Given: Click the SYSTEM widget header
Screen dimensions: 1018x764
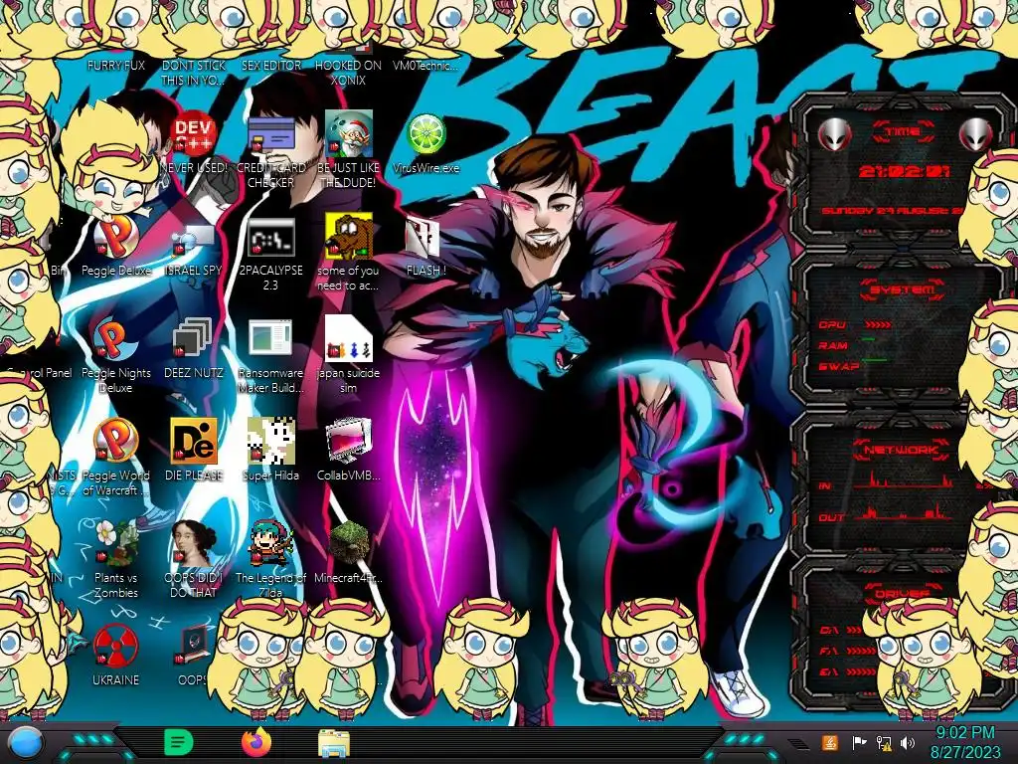Looking at the screenshot, I should [x=903, y=289].
